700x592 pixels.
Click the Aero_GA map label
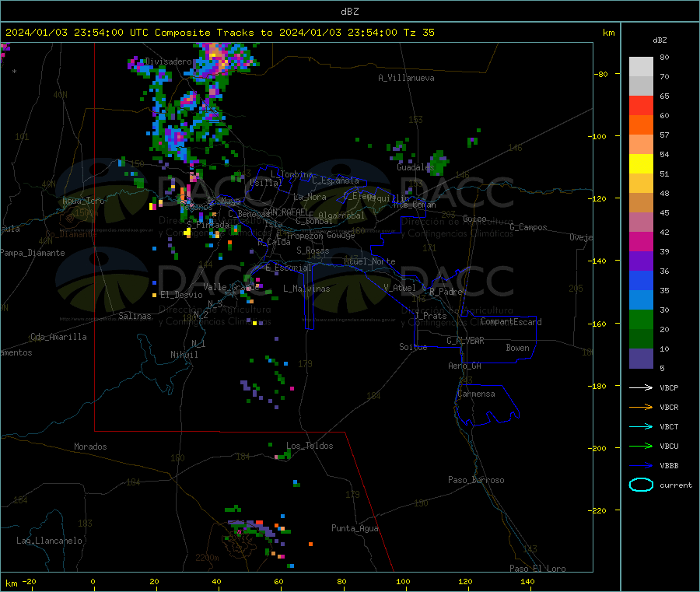coord(464,366)
